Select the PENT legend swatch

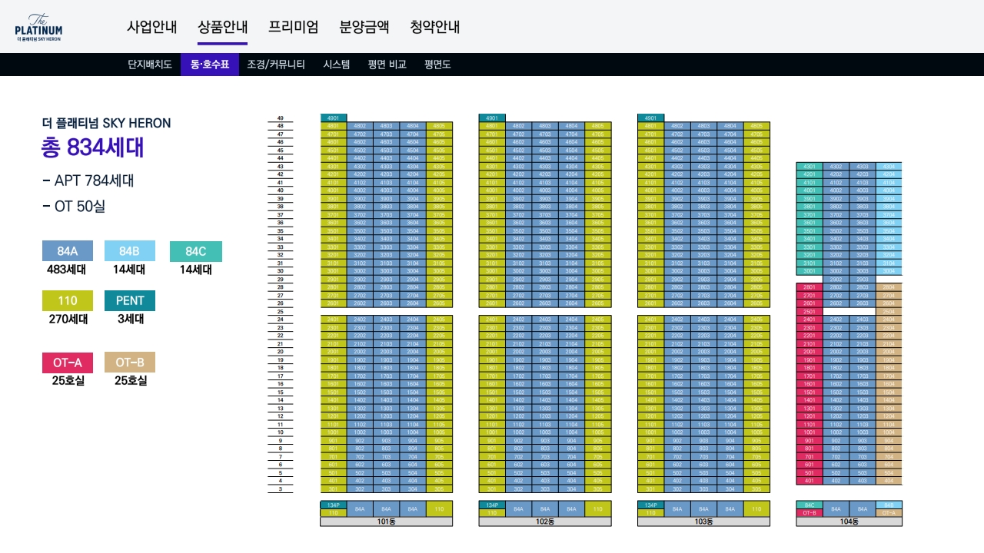130,300
